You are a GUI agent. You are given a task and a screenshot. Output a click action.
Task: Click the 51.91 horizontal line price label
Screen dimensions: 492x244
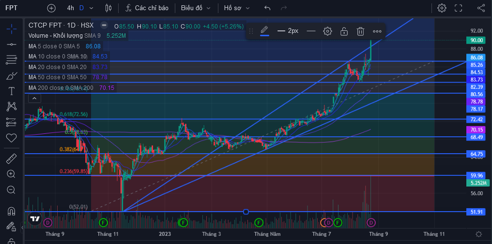[476, 212]
